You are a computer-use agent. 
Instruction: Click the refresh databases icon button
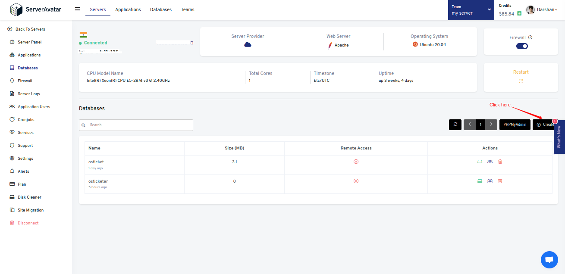455,125
